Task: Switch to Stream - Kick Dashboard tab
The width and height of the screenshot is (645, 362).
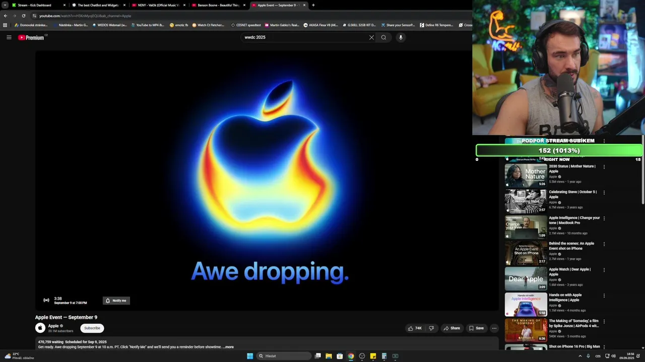Action: (x=39, y=5)
